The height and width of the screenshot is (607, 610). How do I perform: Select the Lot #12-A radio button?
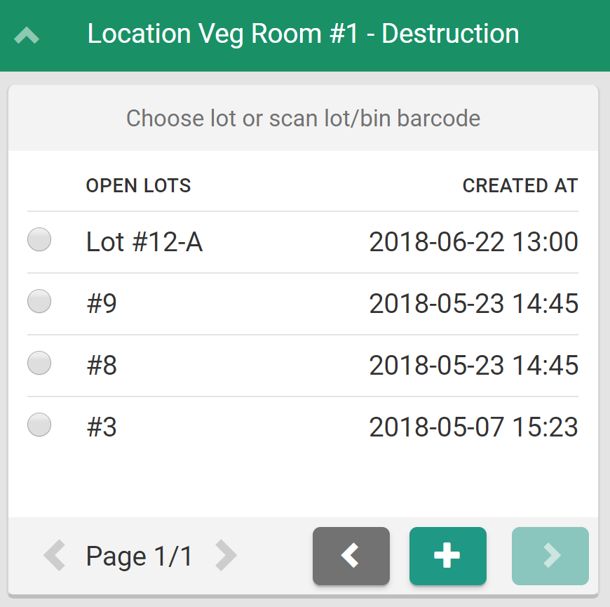pyautogui.click(x=39, y=240)
